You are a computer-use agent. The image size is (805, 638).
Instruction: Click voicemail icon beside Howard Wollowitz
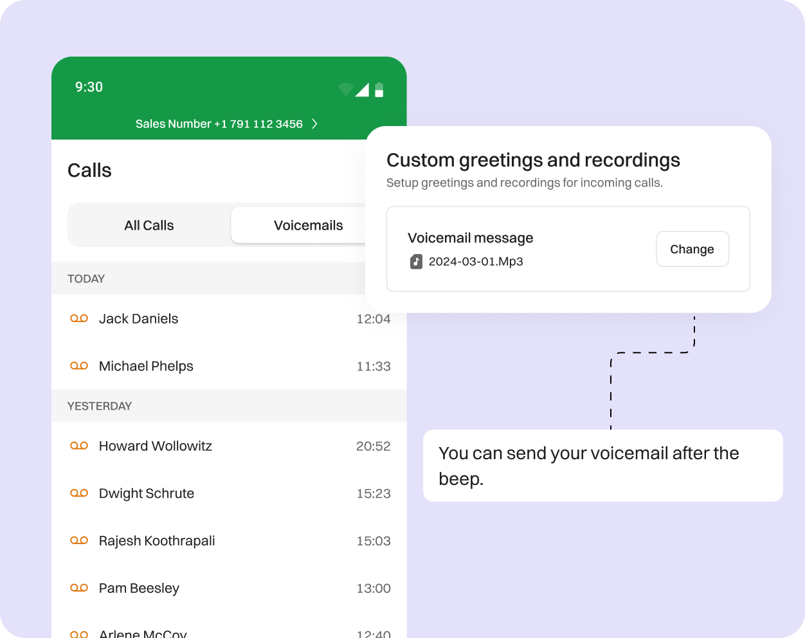coord(79,446)
